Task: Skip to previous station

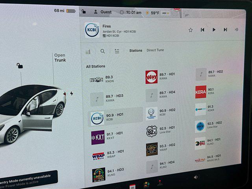Action: click(x=202, y=30)
